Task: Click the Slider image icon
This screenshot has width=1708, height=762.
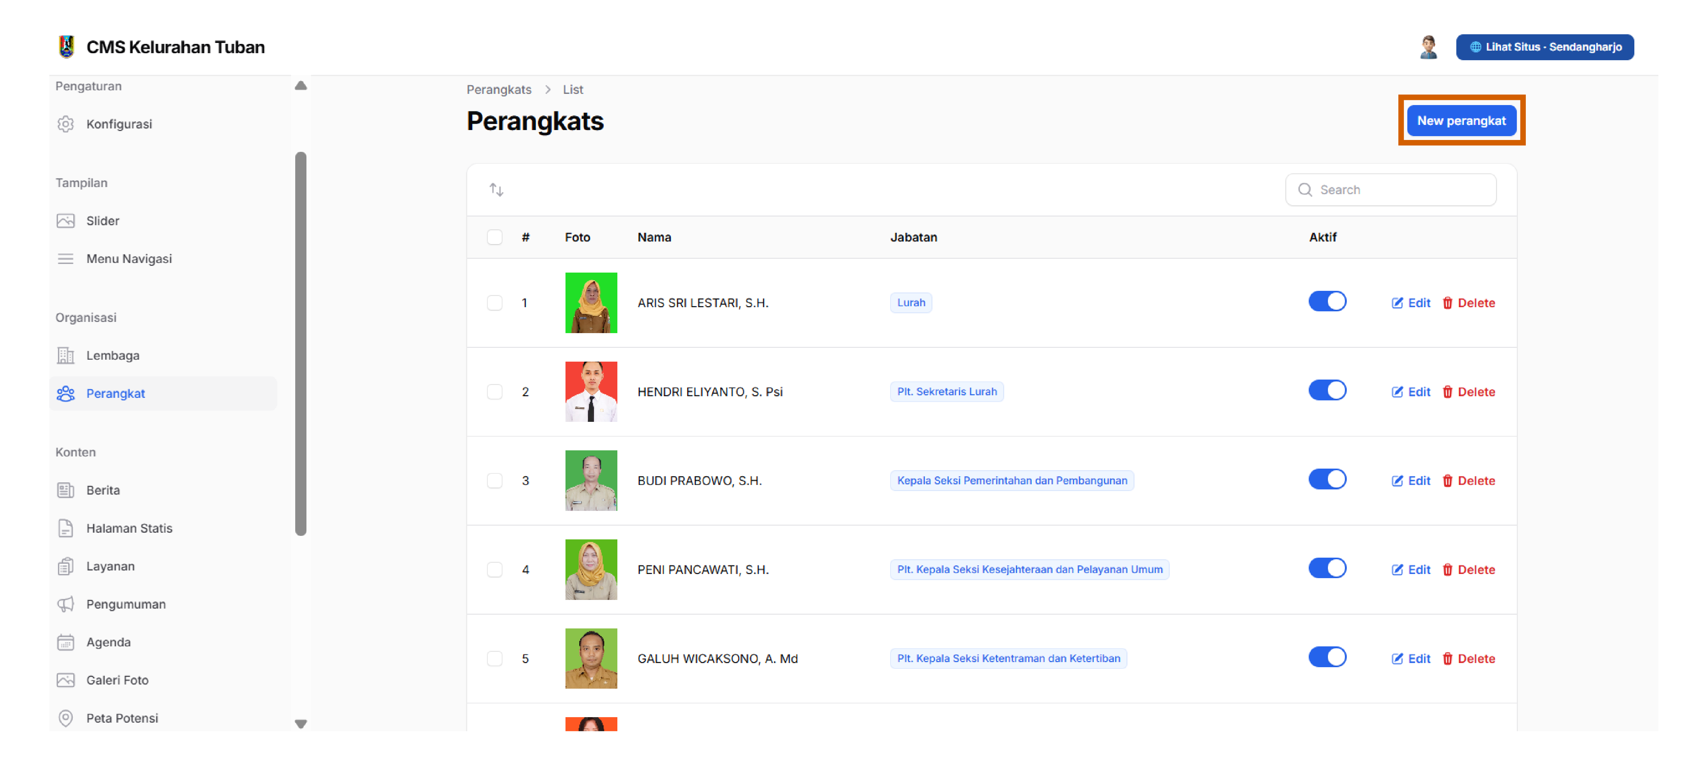Action: (x=66, y=221)
